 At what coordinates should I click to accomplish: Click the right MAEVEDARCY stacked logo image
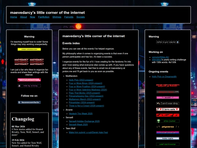tap(37, 62)
